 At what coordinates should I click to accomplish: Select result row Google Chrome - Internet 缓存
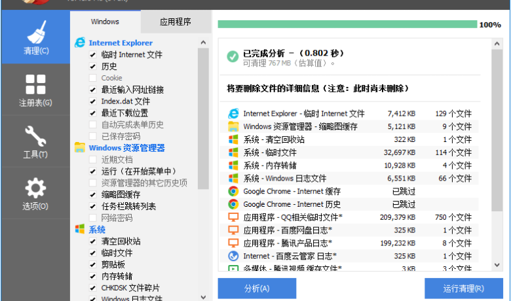point(349,191)
